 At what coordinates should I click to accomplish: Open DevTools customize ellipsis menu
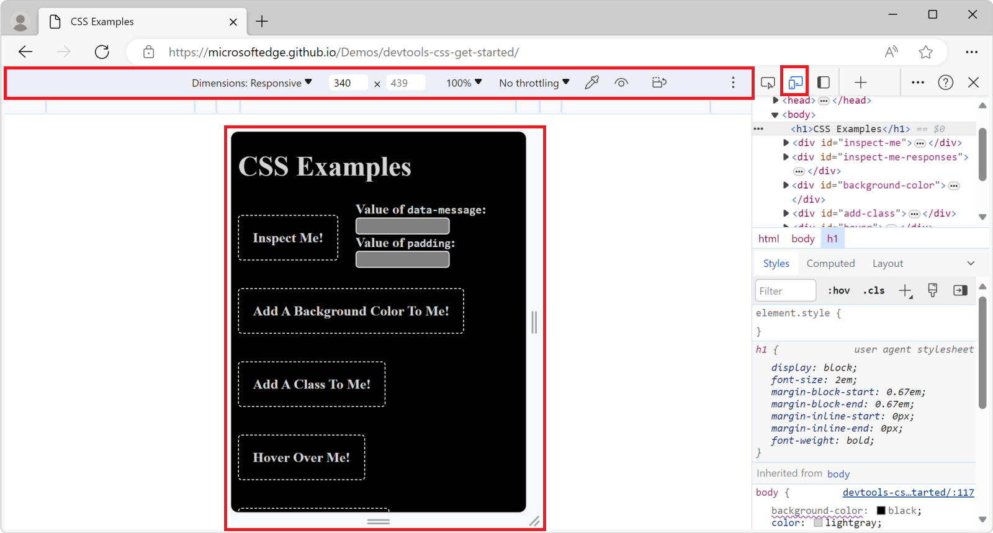point(918,83)
